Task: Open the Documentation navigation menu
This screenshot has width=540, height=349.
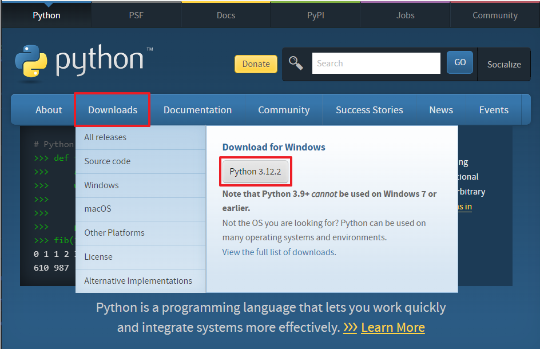Action: 197,110
